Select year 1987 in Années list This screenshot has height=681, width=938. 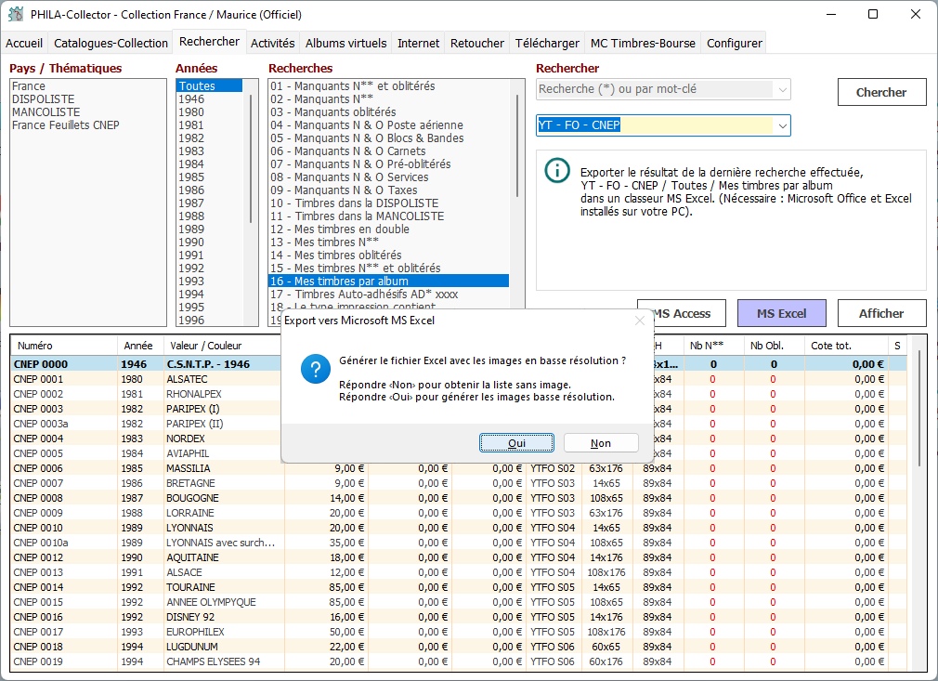pos(191,203)
